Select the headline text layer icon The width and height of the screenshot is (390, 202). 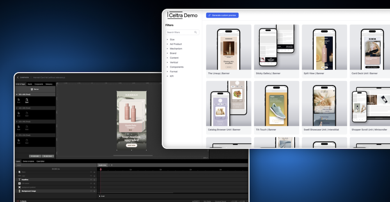[19, 179]
